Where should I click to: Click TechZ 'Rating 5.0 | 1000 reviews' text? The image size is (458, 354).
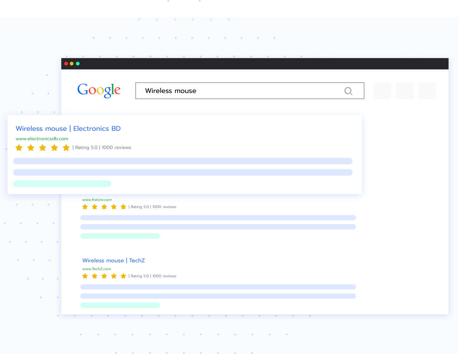tap(153, 276)
